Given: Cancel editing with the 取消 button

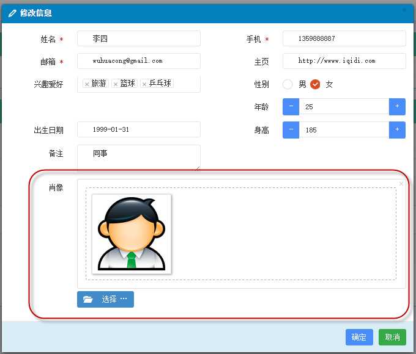Looking at the screenshot, I should [x=392, y=337].
